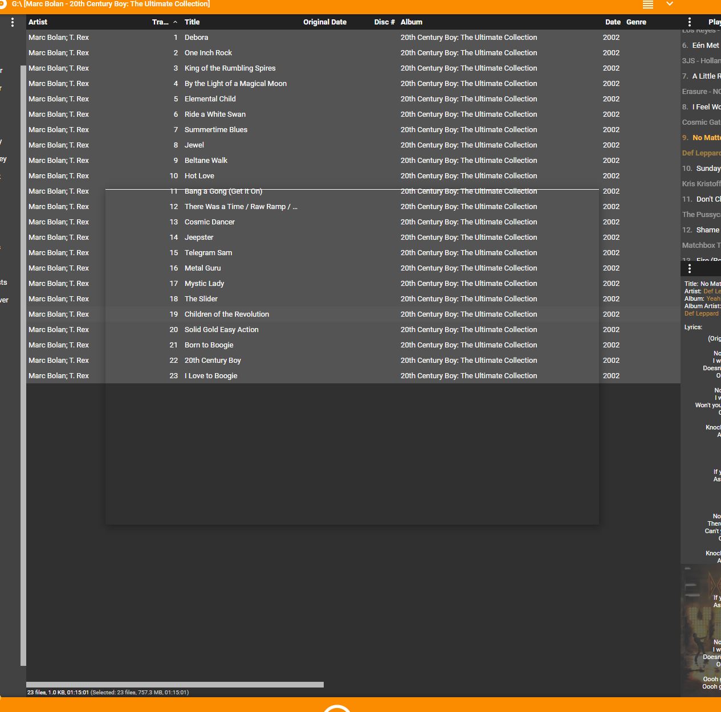Sort list by Artist column header
The height and width of the screenshot is (712, 721).
pos(38,22)
